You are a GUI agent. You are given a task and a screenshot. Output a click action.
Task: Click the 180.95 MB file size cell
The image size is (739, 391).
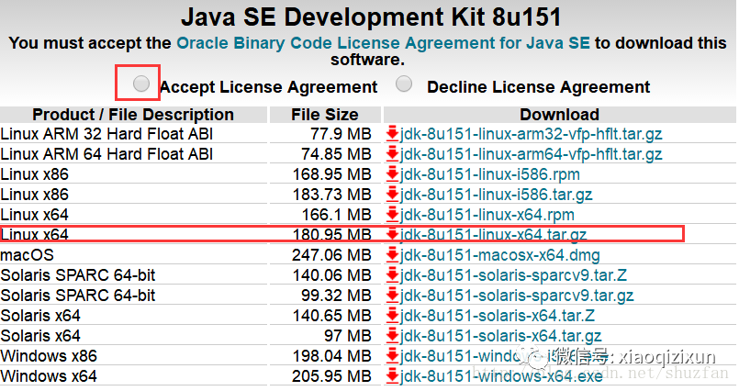pos(332,235)
